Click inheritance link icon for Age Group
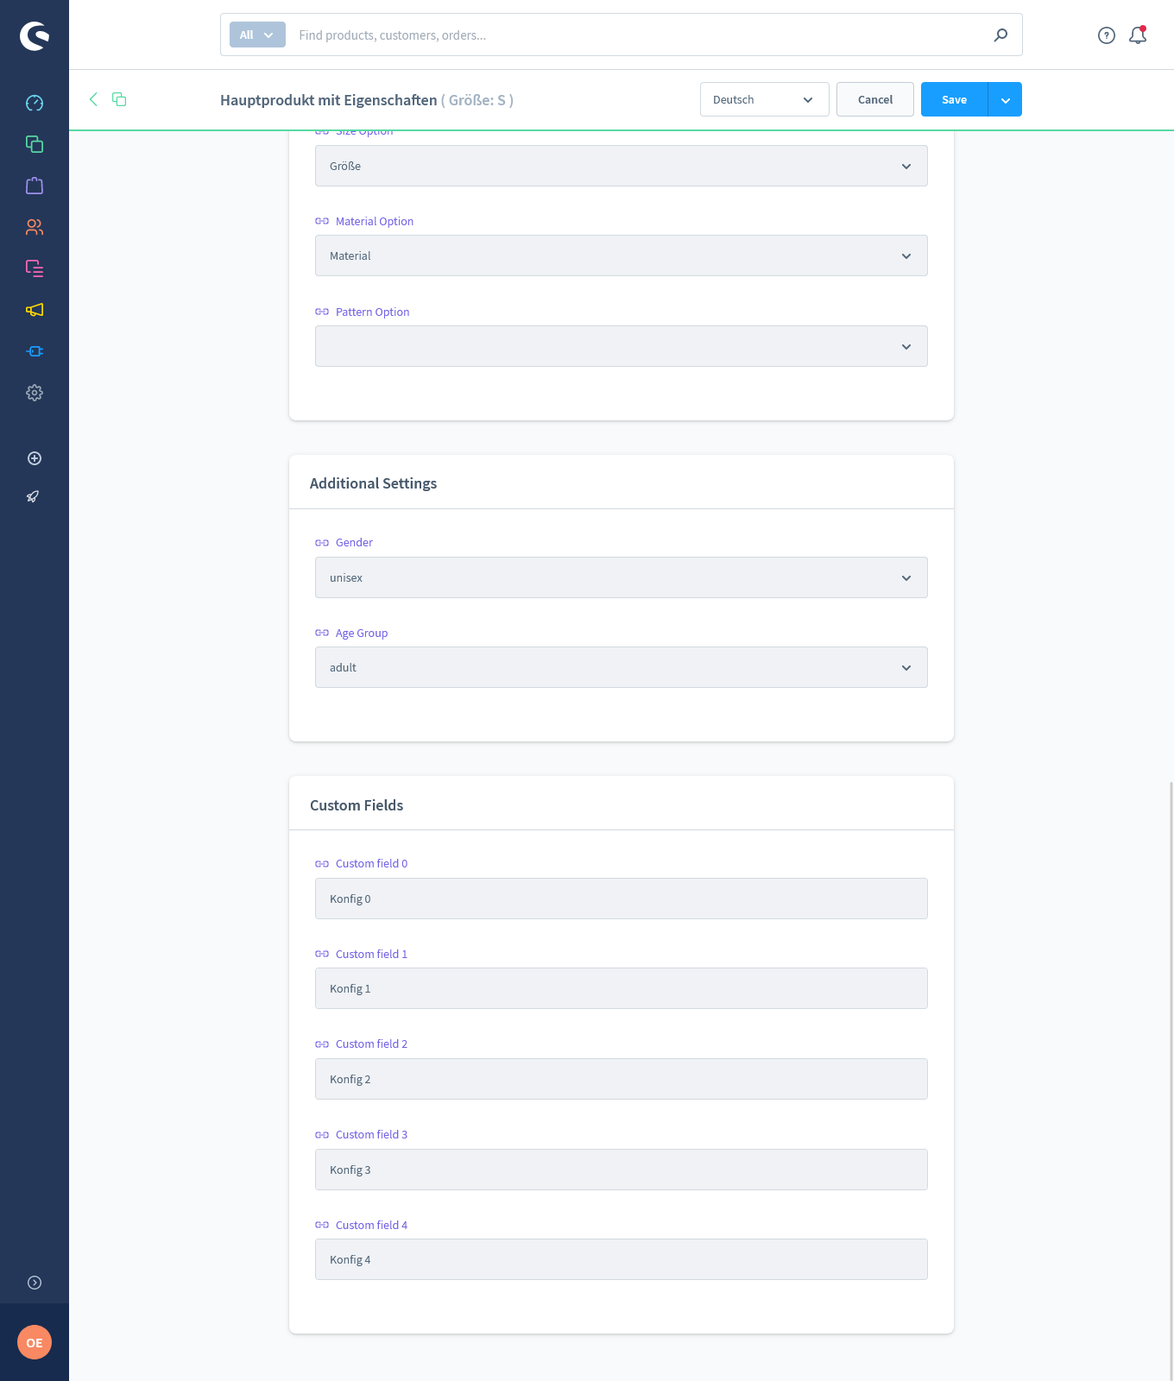This screenshot has width=1174, height=1381. point(322,633)
